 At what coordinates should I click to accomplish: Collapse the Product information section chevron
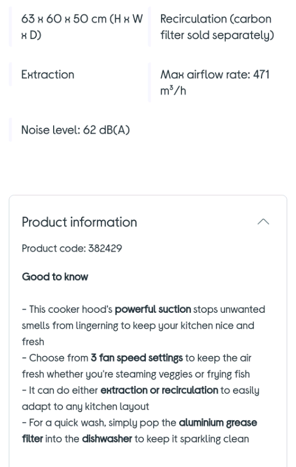point(263,222)
